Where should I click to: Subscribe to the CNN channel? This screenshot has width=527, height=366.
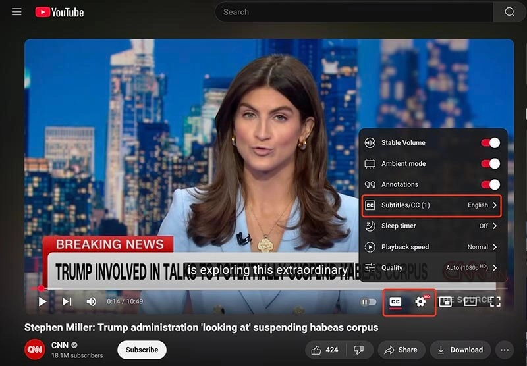click(142, 350)
